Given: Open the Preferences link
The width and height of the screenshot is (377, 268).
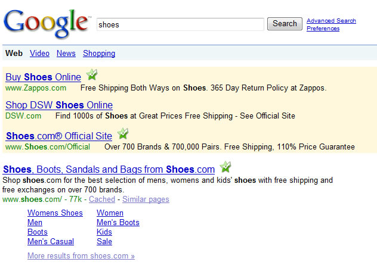Looking at the screenshot, I should click(323, 29).
